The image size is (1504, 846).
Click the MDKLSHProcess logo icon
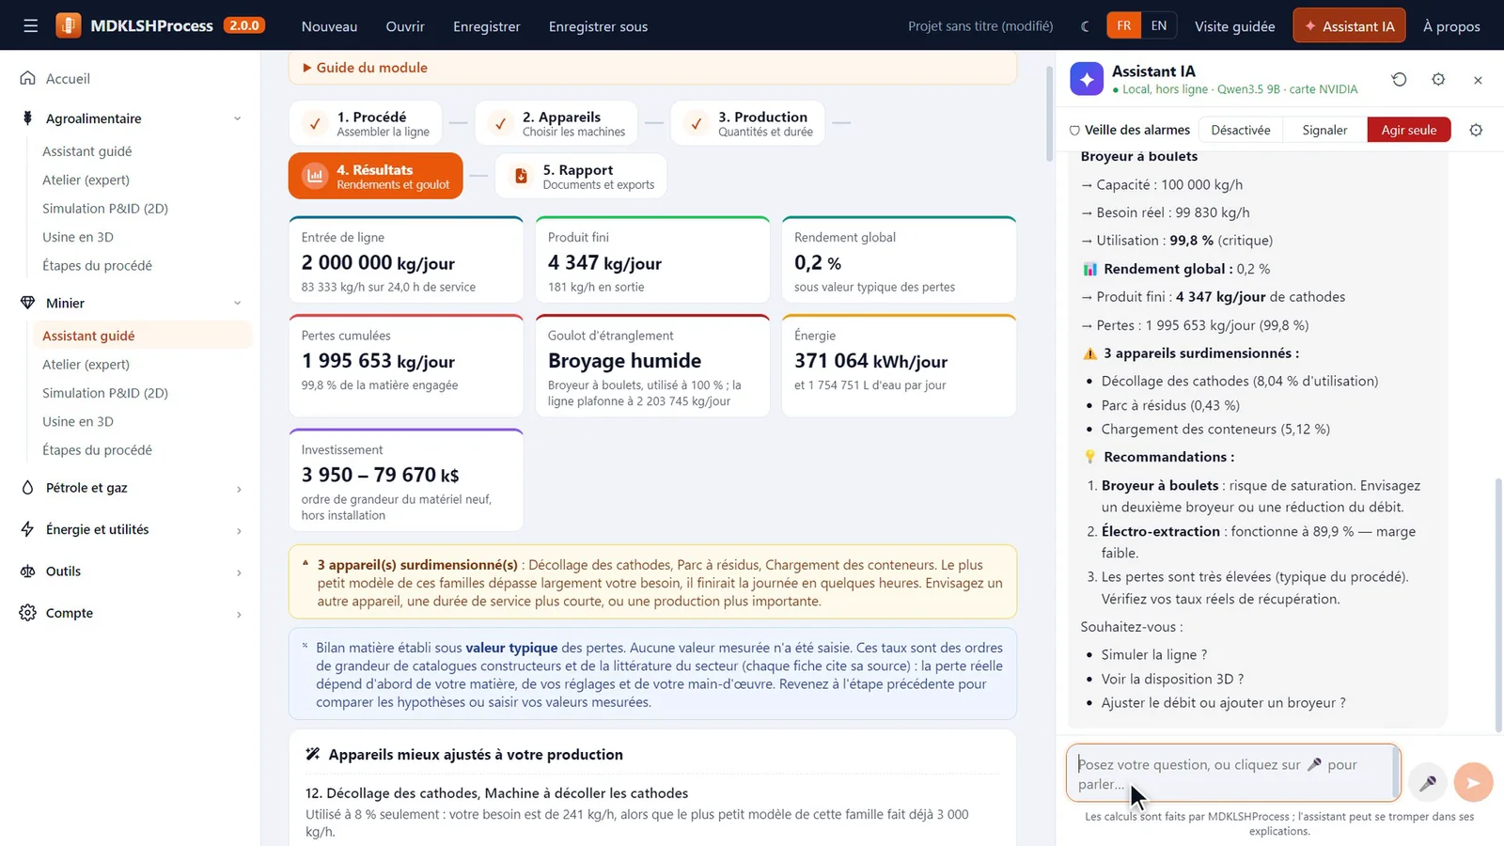69,25
